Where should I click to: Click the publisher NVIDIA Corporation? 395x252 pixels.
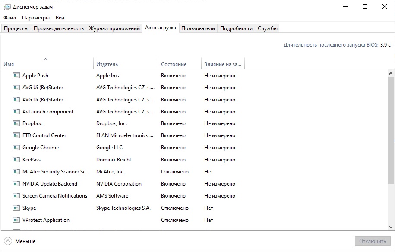pyautogui.click(x=119, y=184)
